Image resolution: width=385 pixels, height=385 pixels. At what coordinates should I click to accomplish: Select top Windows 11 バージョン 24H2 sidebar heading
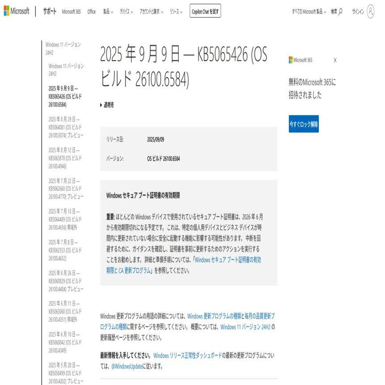(x=63, y=48)
